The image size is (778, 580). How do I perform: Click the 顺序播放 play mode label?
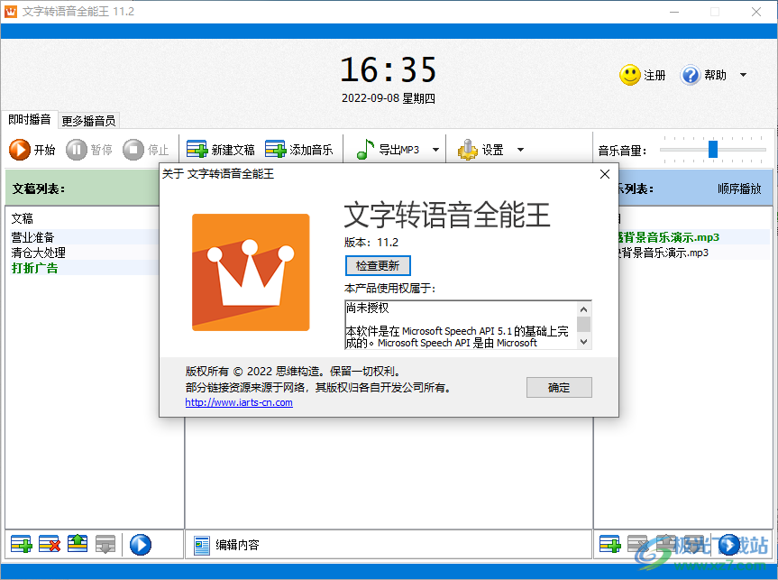(739, 189)
